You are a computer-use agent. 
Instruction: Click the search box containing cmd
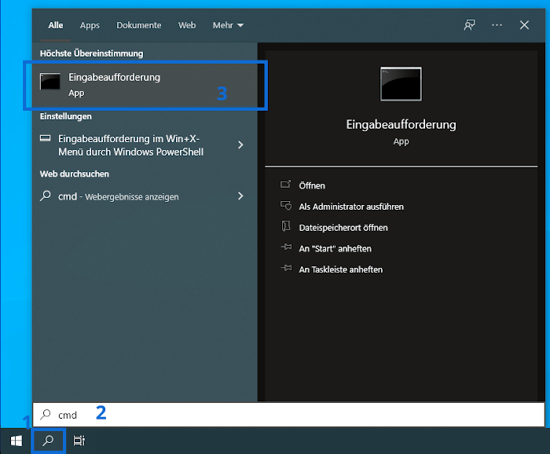[x=288, y=415]
